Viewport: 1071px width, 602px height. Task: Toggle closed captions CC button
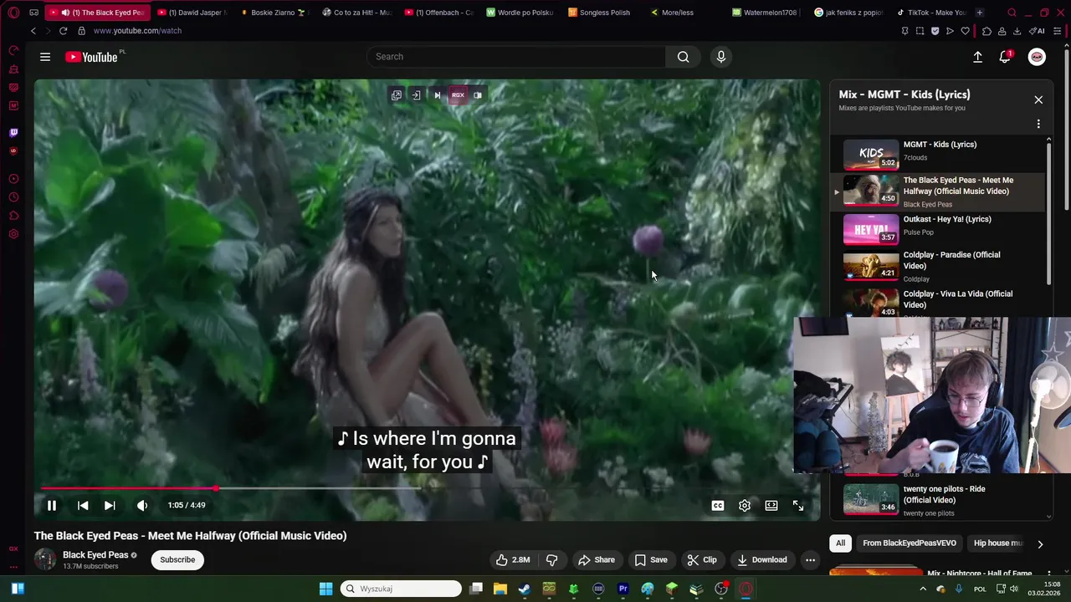point(718,505)
